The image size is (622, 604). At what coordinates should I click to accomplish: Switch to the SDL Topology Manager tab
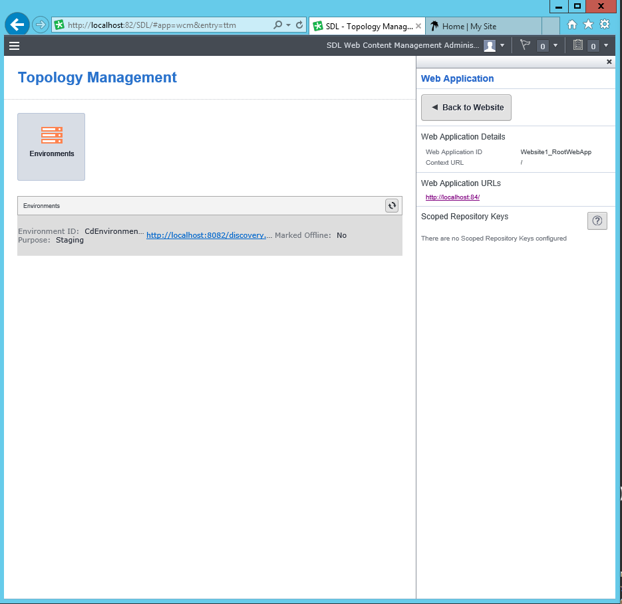pos(365,26)
